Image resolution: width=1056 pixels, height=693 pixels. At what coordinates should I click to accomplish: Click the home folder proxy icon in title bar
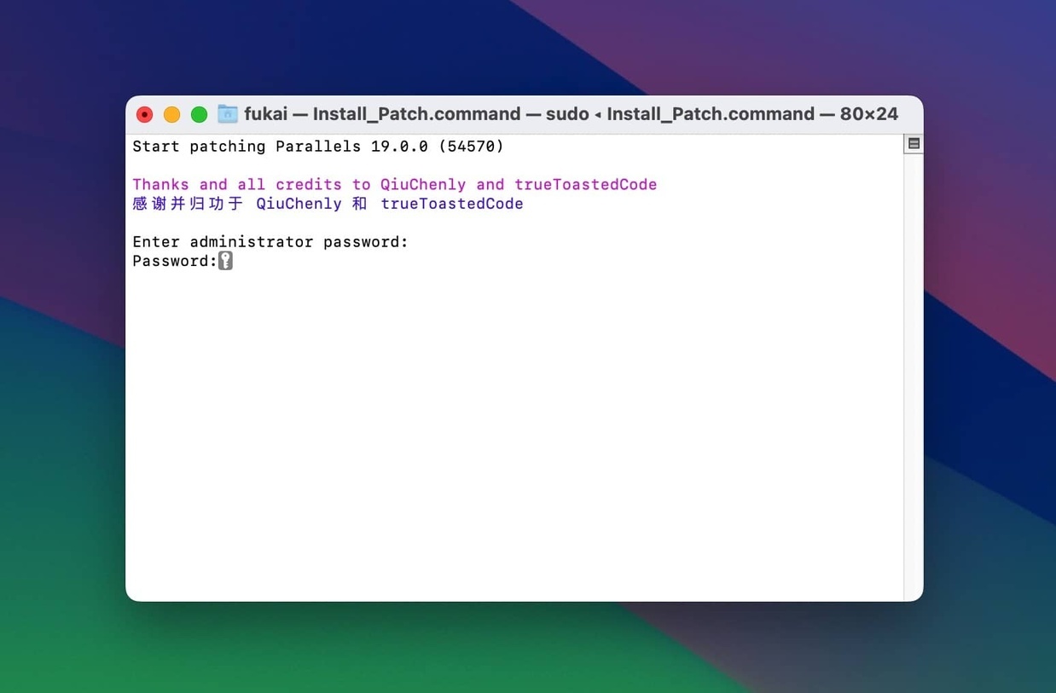click(228, 113)
